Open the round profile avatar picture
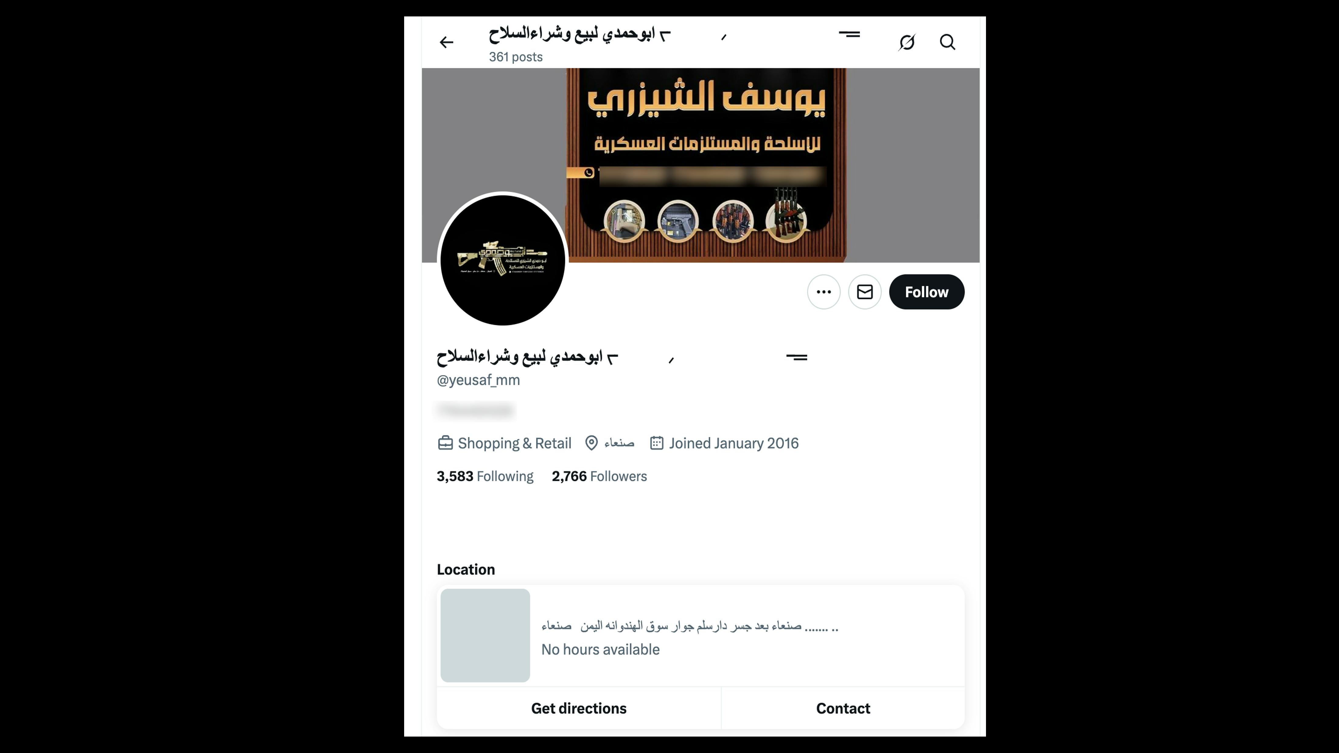 click(502, 259)
